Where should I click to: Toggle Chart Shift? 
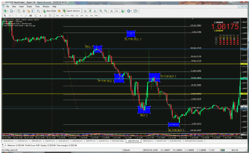116,11
